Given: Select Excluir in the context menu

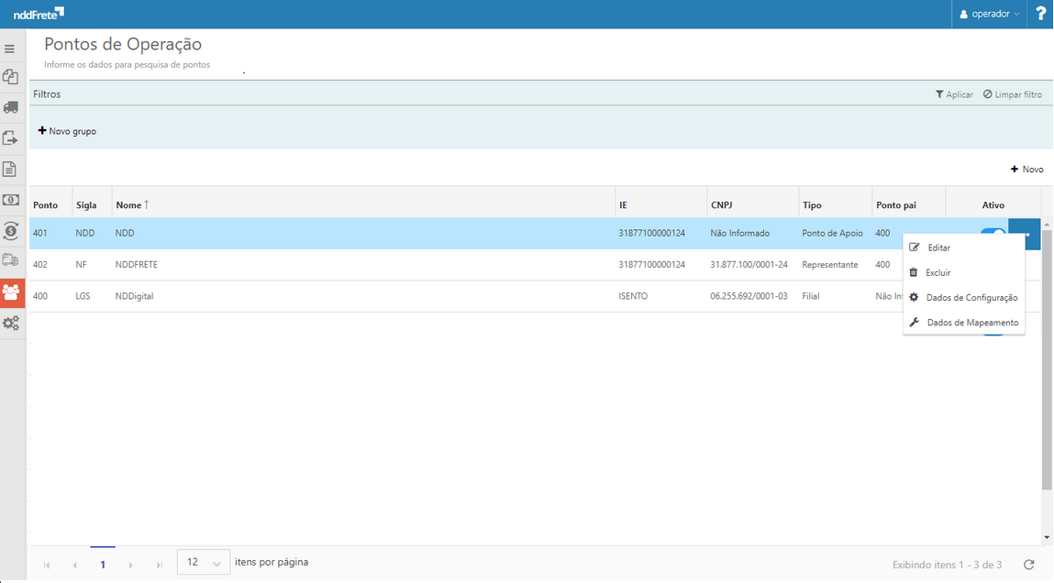Looking at the screenshot, I should 938,273.
